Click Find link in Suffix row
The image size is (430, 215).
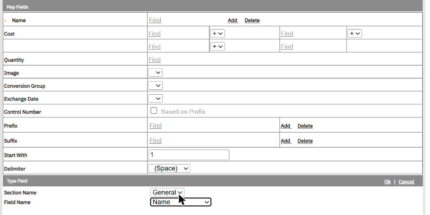pyautogui.click(x=155, y=141)
